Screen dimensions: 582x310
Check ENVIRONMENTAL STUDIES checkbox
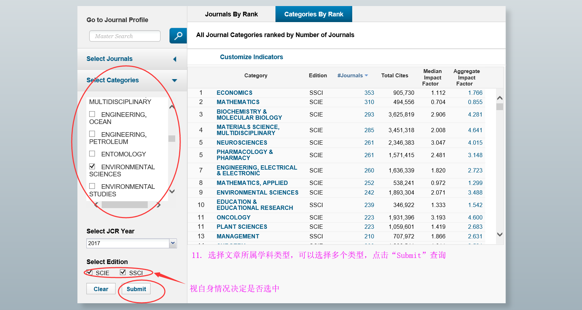tap(92, 186)
